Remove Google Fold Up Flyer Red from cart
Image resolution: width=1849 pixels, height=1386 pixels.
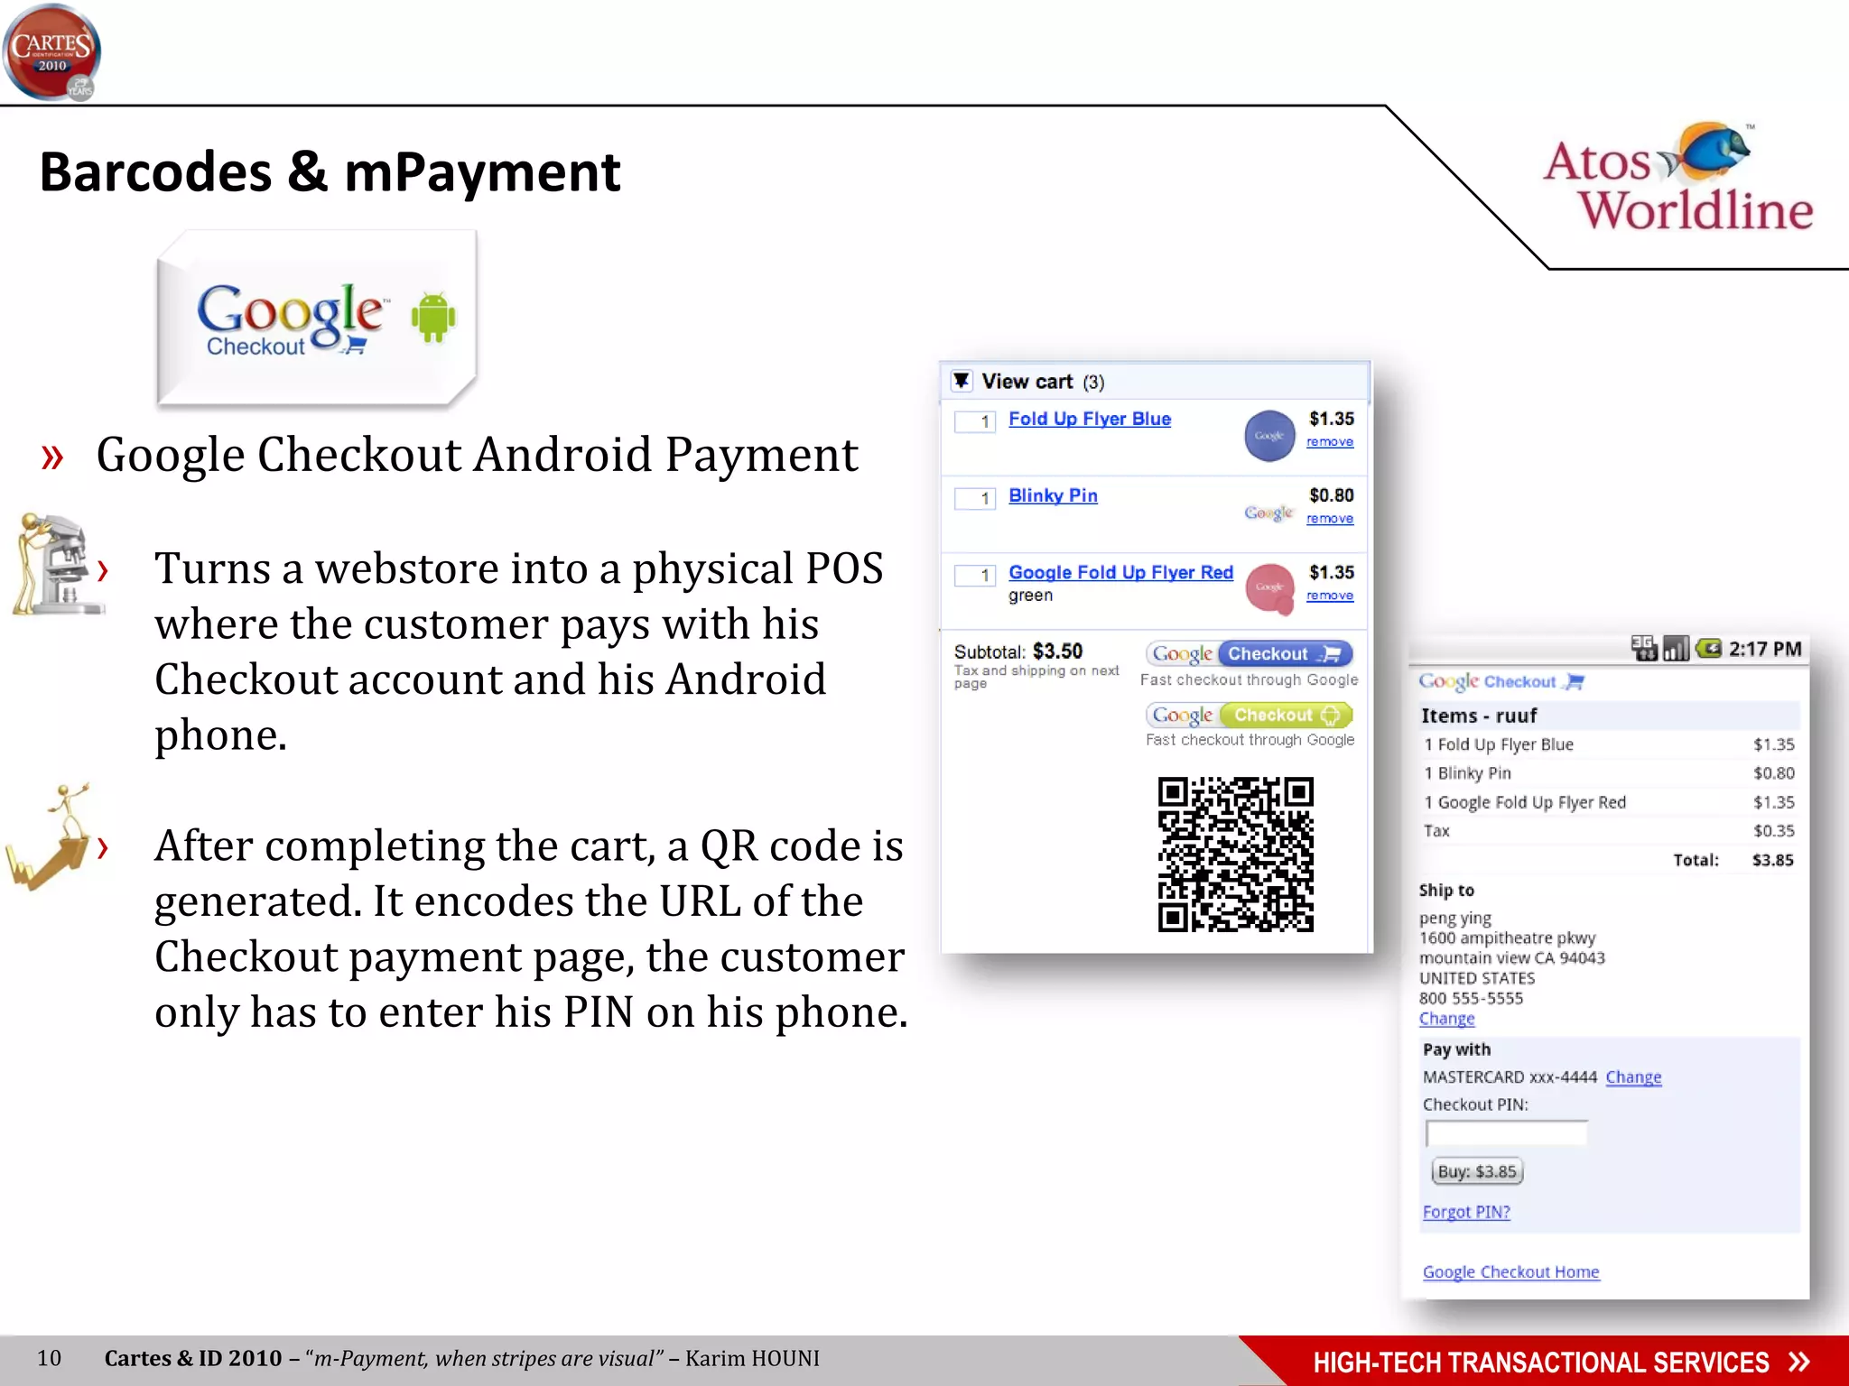pos(1330,596)
